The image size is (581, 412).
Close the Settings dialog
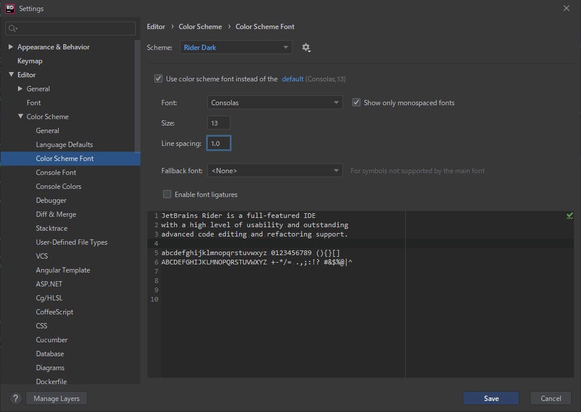pyautogui.click(x=566, y=8)
